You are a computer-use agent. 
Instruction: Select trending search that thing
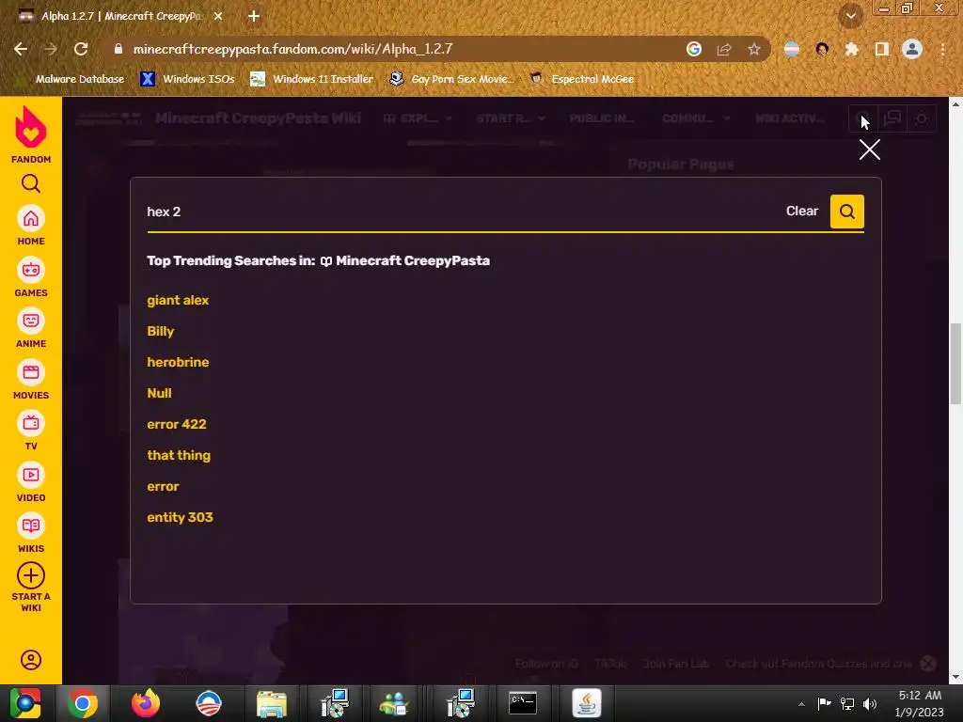click(179, 456)
